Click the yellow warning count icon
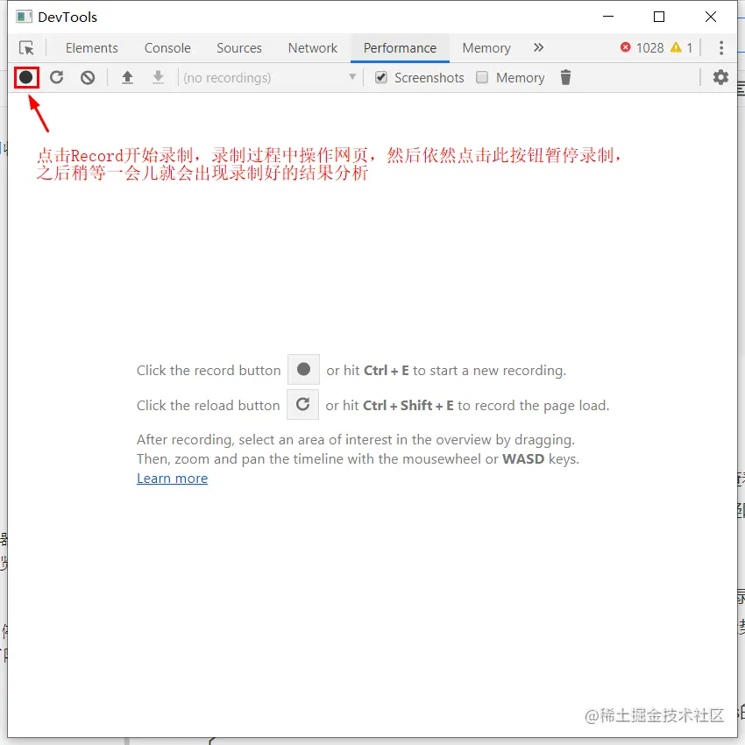This screenshot has height=745, width=745. 676,47
